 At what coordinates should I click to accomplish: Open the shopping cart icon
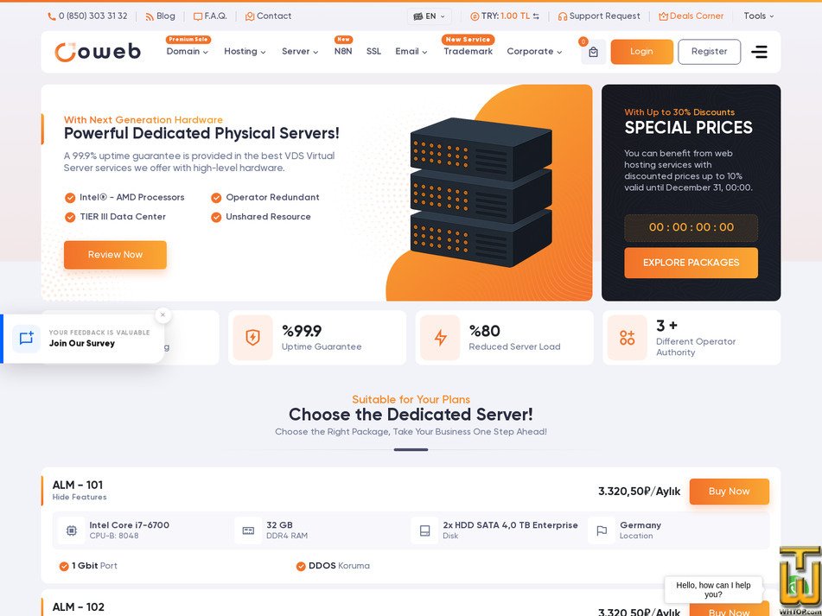[x=593, y=52]
